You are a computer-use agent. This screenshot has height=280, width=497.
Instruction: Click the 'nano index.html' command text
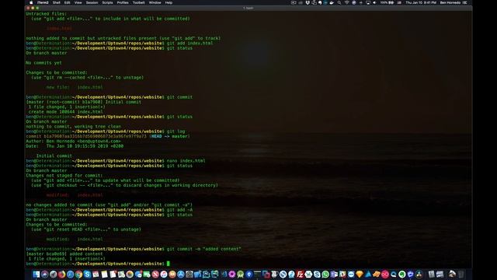(186, 161)
